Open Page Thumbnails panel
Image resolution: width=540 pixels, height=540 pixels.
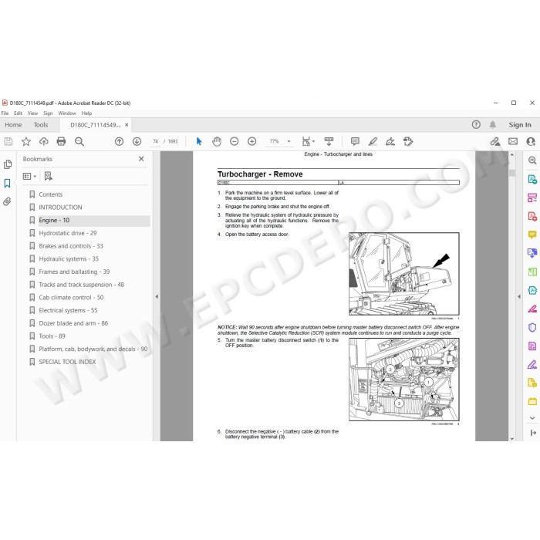(8, 164)
